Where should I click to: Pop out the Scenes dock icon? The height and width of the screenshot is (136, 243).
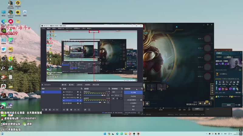coord(60,89)
